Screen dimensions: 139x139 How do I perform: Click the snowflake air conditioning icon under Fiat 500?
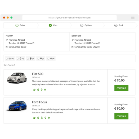pos(45,90)
